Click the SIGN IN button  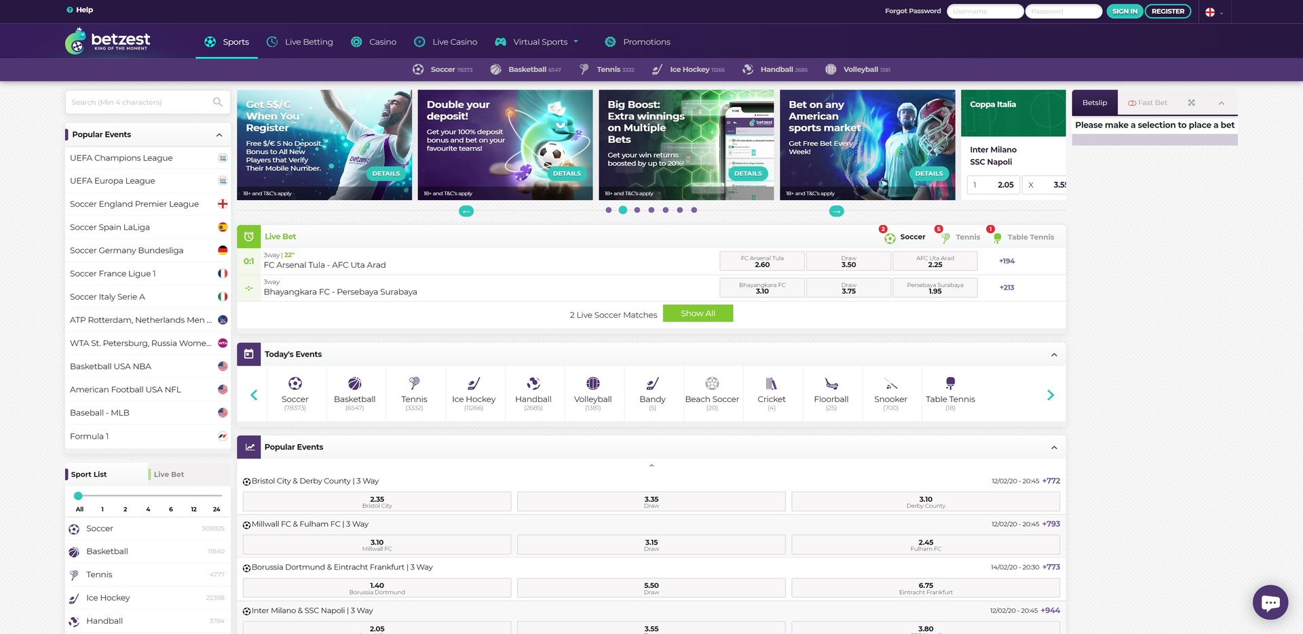[1125, 12]
